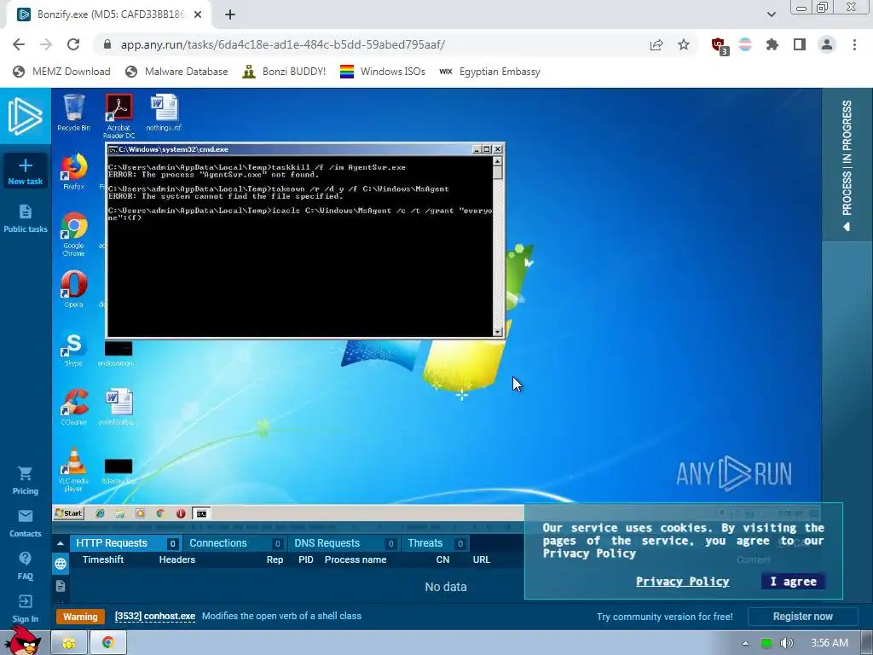Switch to the HTTP Requests tab
The height and width of the screenshot is (655, 873).
point(126,543)
